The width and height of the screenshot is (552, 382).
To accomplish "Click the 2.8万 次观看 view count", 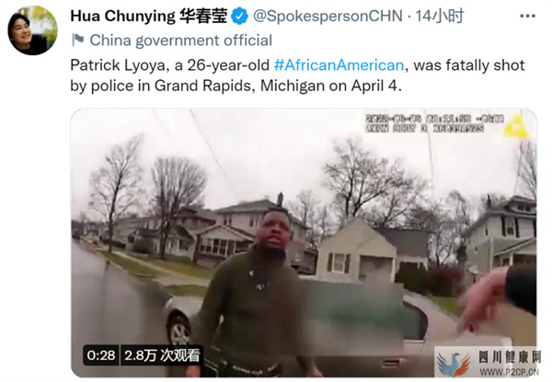I will 162,355.
